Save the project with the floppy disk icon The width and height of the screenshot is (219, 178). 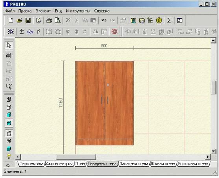[28, 20]
